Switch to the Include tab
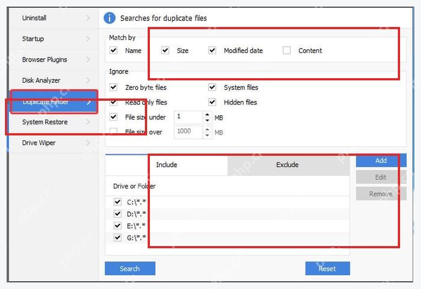The height and width of the screenshot is (289, 421). point(166,165)
